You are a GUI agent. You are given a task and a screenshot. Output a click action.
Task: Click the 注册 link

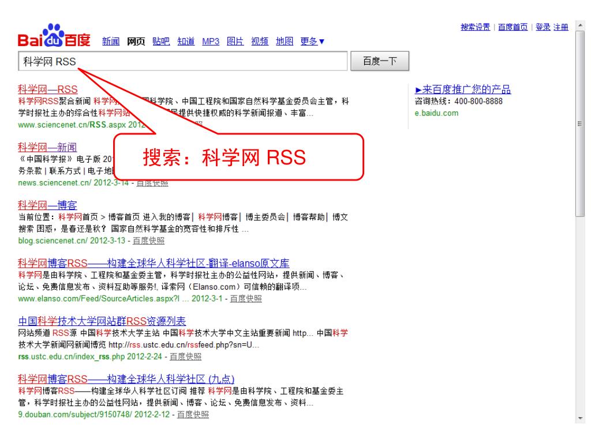(560, 27)
